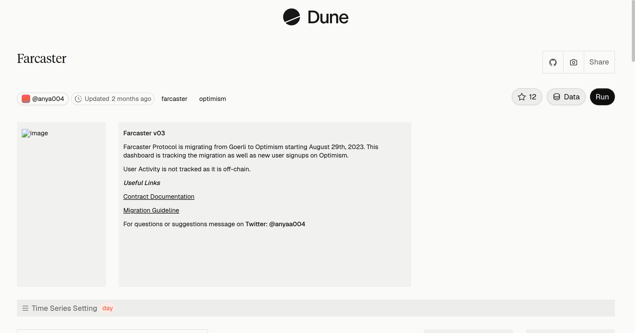The width and height of the screenshot is (635, 333).
Task: Open the GitHub icon button
Action: [x=553, y=62]
